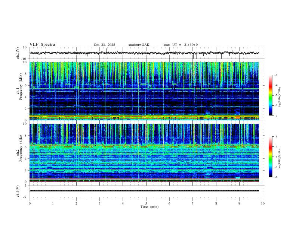Click the "-3" label on ch.1 color bar
The height and width of the screenshot is (228, 296).
276,75
